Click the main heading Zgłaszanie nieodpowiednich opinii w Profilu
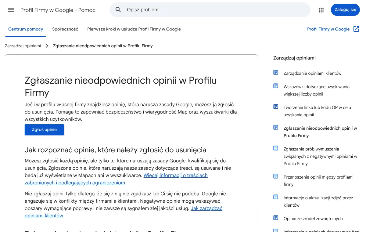366x232 pixels. 120,86
